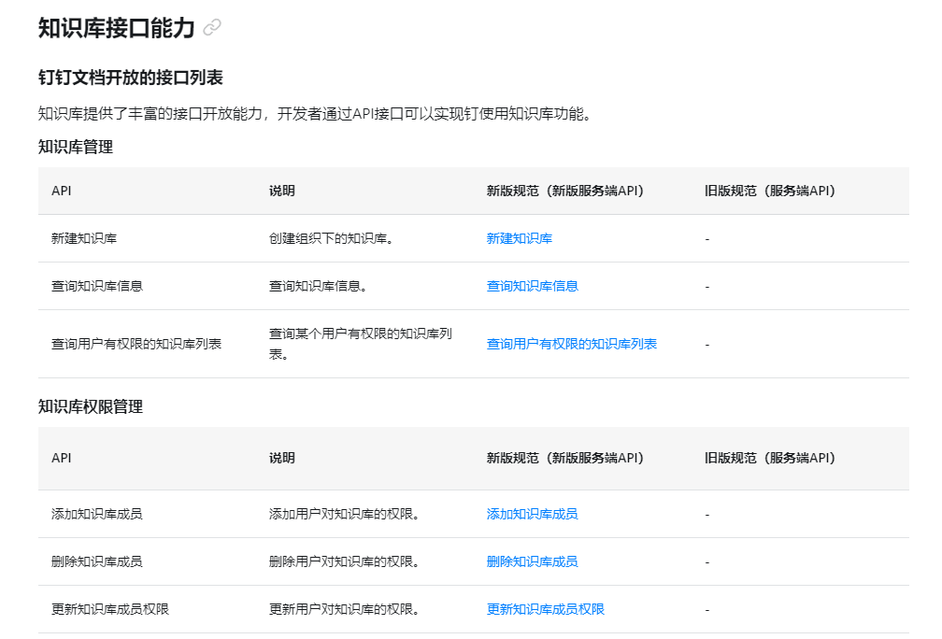Click the description 创建组织下的知识库。
The image size is (942, 639).
(x=331, y=238)
